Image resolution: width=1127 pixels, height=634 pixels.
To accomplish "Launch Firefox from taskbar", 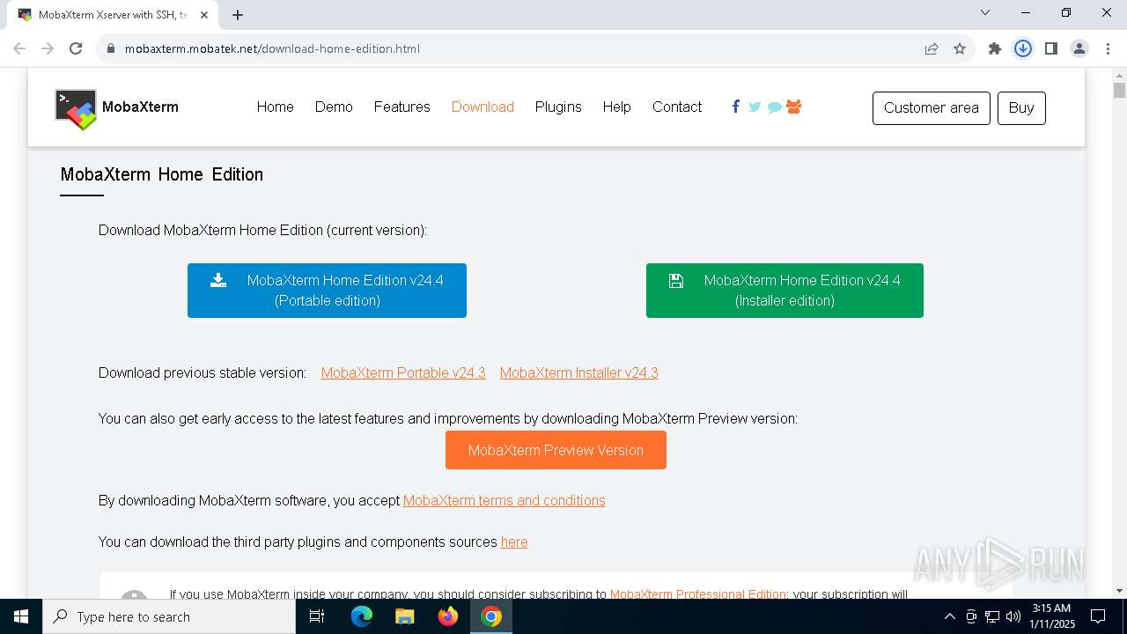I will [448, 616].
